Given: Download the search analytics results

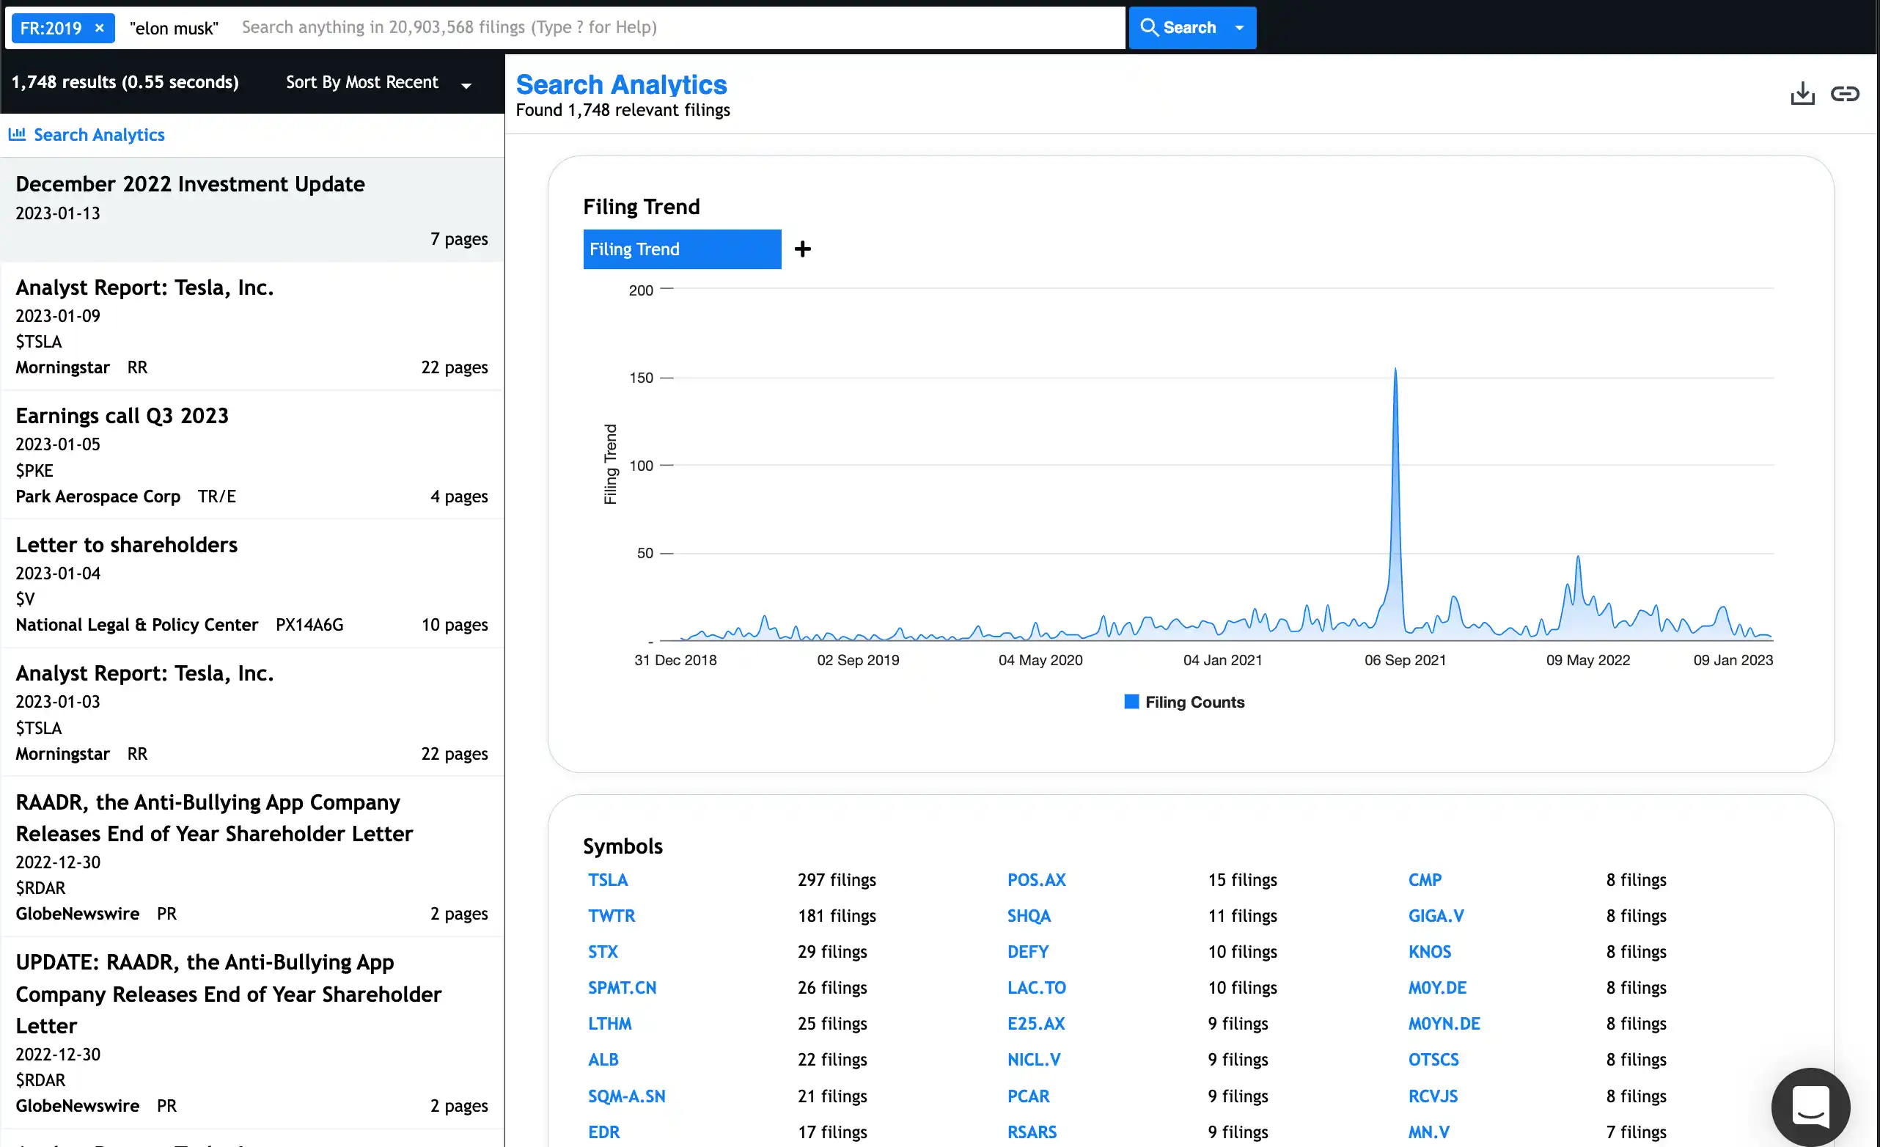Looking at the screenshot, I should pos(1802,93).
